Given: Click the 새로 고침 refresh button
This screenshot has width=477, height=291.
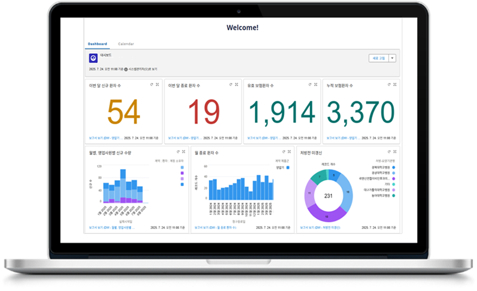Looking at the screenshot, I should (377, 58).
